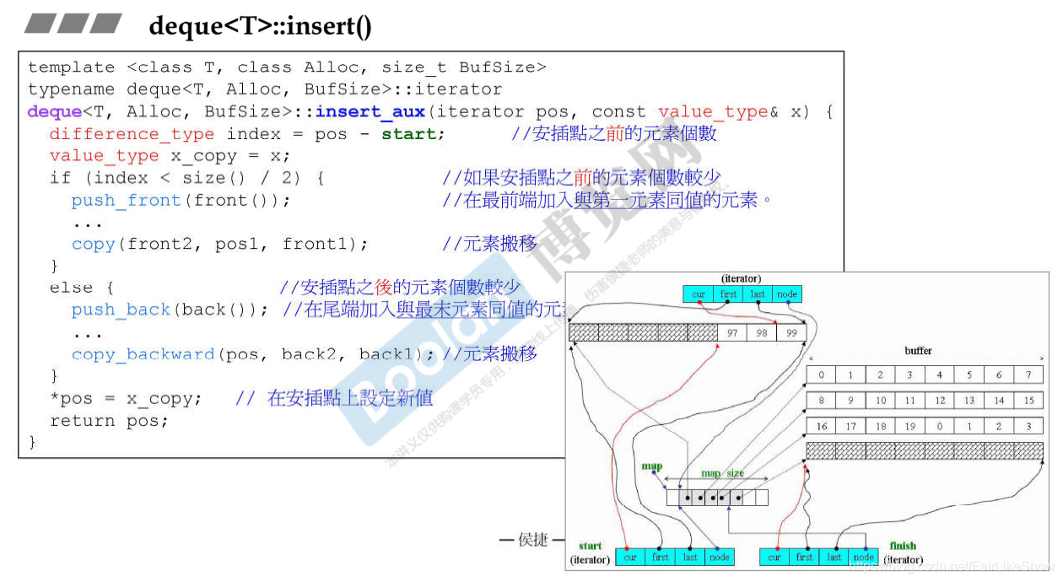Click the empty map slot at the map's right end

tap(760, 498)
